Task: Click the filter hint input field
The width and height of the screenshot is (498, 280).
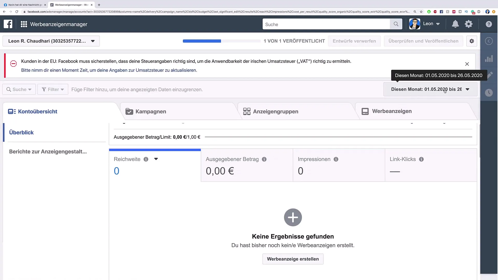Action: point(137,89)
